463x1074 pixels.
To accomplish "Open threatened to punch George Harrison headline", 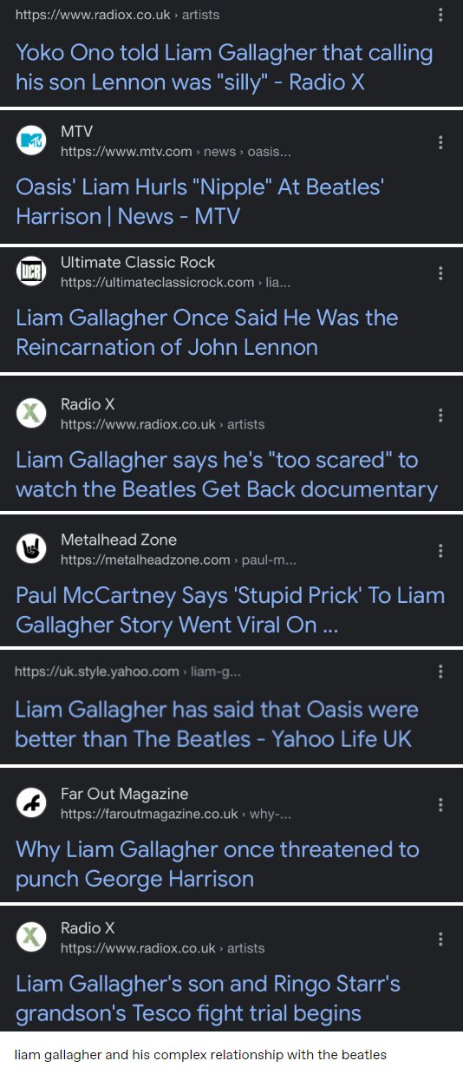I will [217, 864].
